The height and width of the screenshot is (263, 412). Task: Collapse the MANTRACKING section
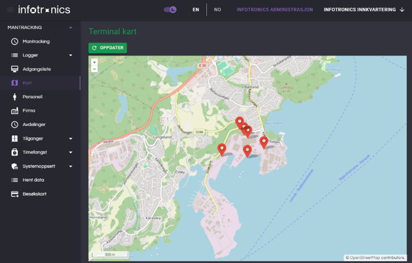[71, 28]
